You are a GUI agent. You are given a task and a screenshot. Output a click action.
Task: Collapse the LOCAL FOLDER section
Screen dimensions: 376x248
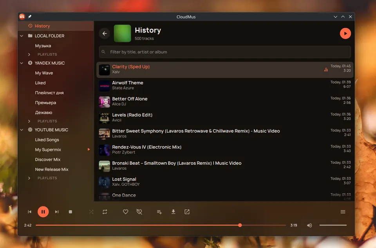(22, 36)
